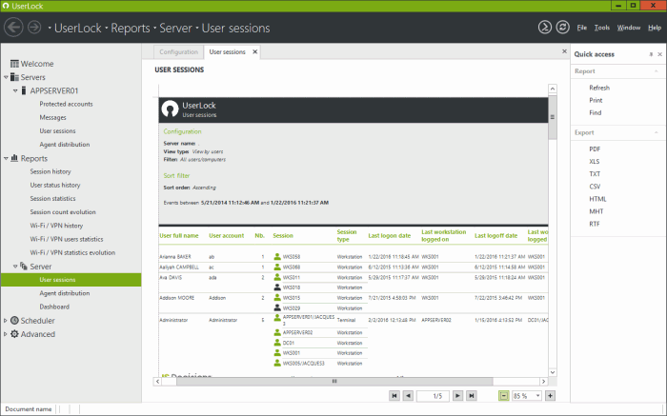The width and height of the screenshot is (667, 416).
Task: Zoom in with the plus button
Action: coord(550,396)
